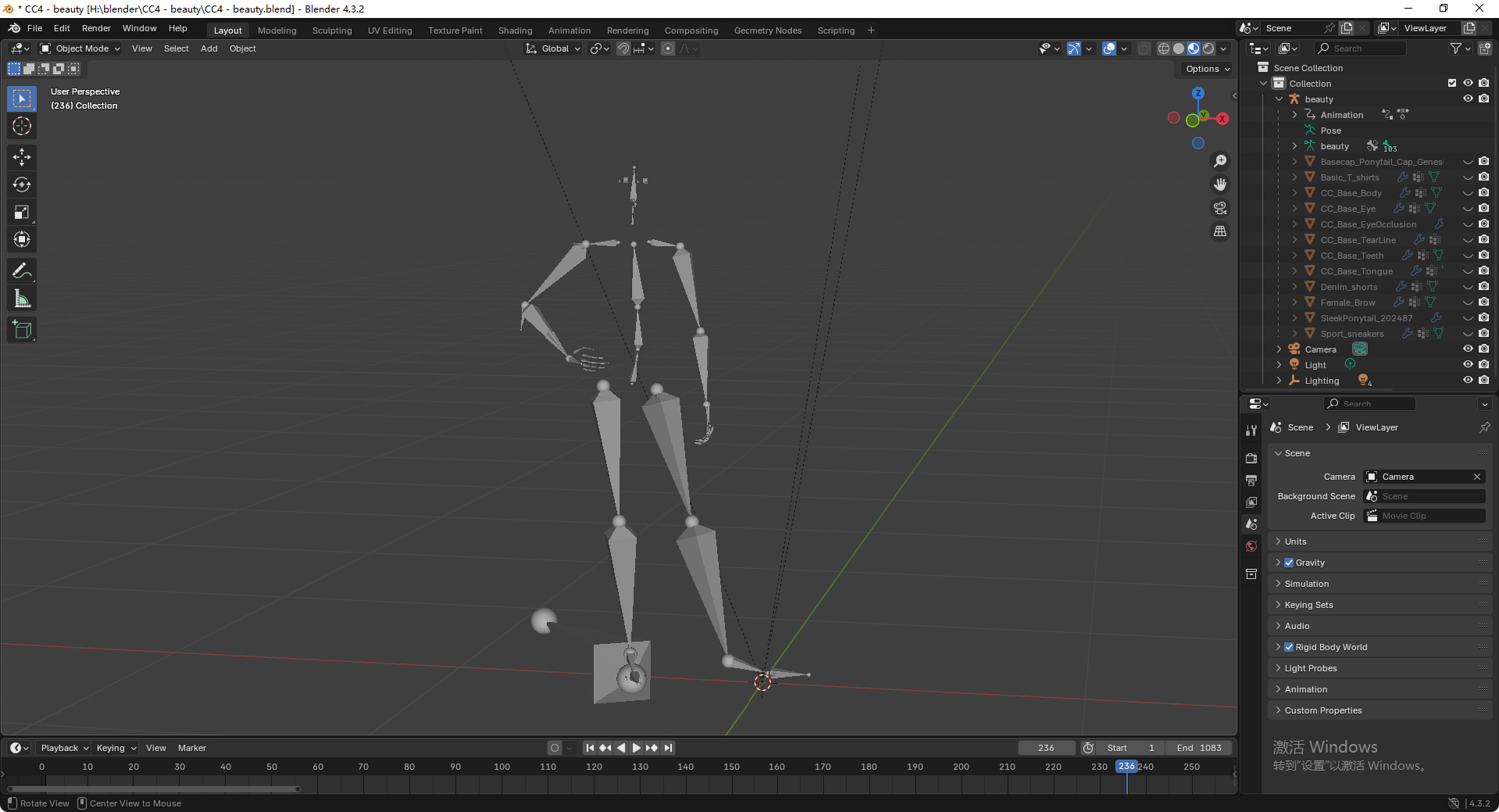Choose the Measure tool

coord(22,299)
